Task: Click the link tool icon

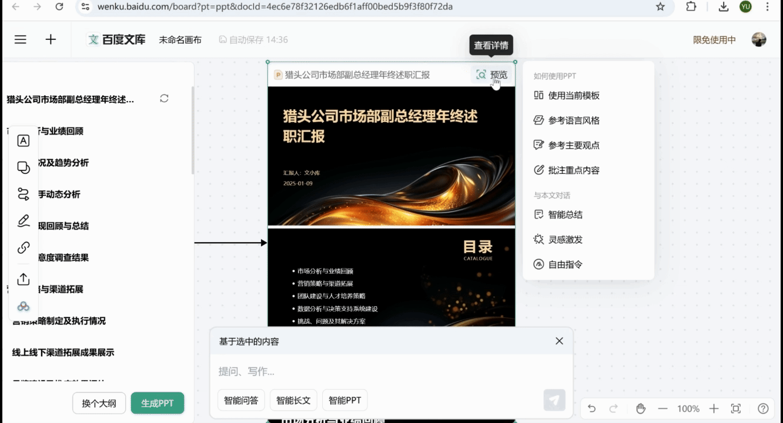Action: [x=24, y=247]
